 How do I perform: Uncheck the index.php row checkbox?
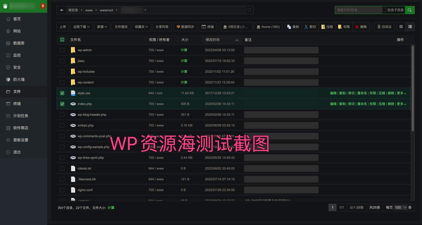point(62,104)
